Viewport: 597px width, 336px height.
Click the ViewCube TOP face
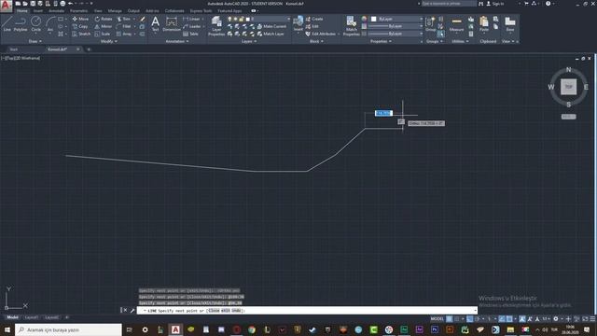coord(568,87)
